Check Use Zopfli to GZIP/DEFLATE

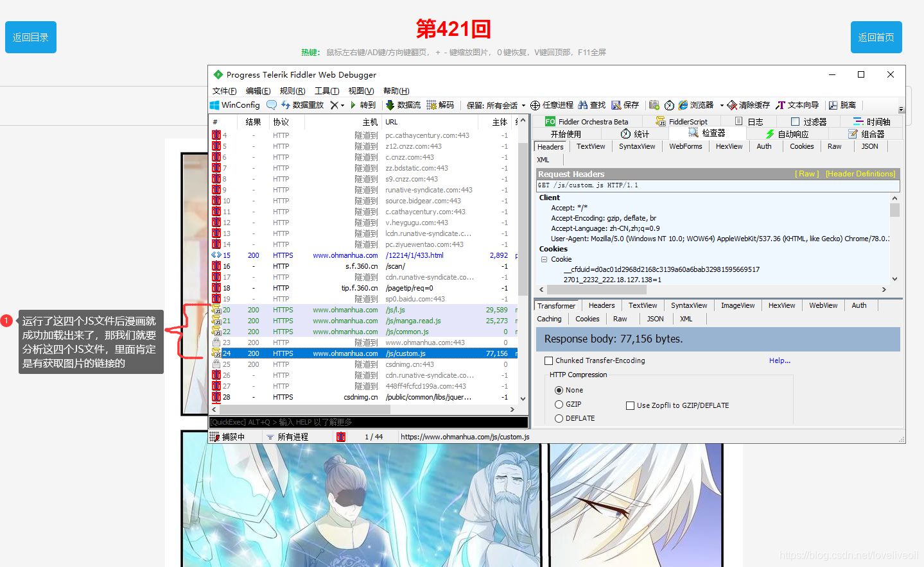click(631, 405)
